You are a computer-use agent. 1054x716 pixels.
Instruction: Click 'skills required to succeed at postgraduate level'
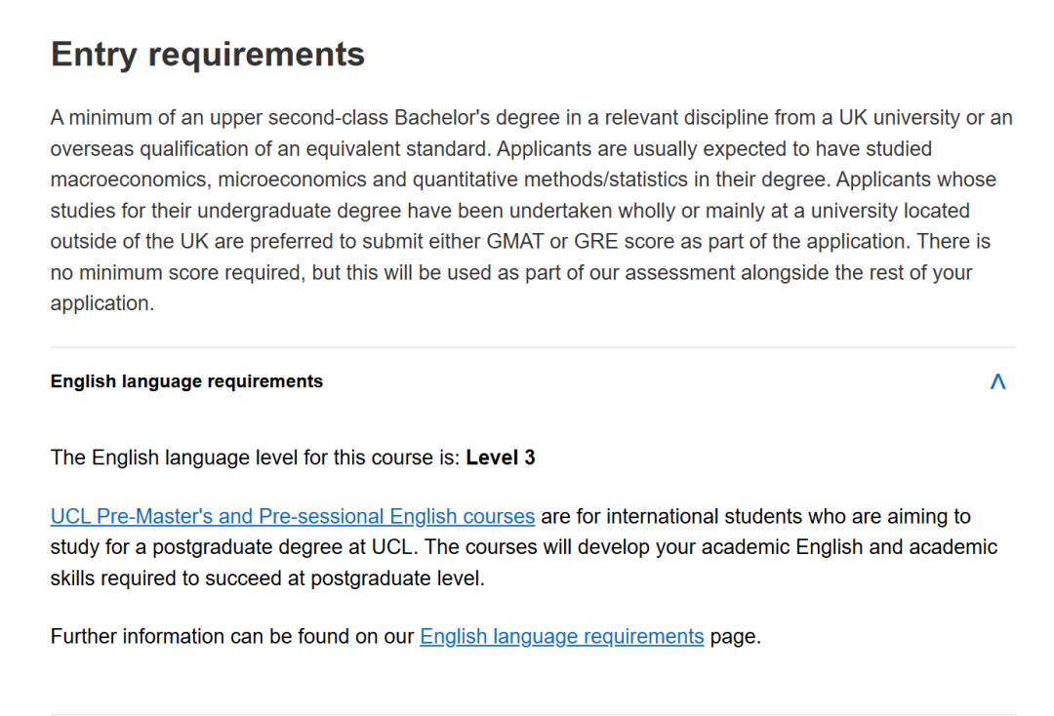point(266,578)
